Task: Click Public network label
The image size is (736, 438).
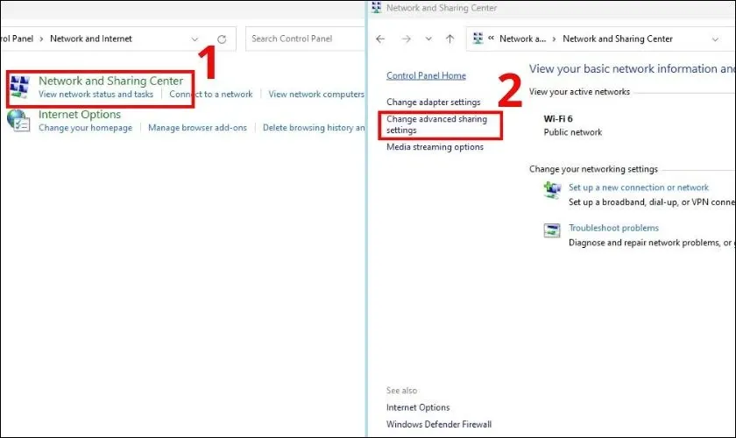Action: click(573, 132)
